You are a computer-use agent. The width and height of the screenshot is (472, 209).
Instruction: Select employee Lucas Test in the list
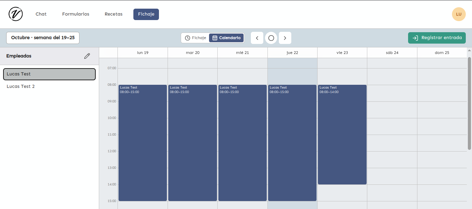point(49,74)
